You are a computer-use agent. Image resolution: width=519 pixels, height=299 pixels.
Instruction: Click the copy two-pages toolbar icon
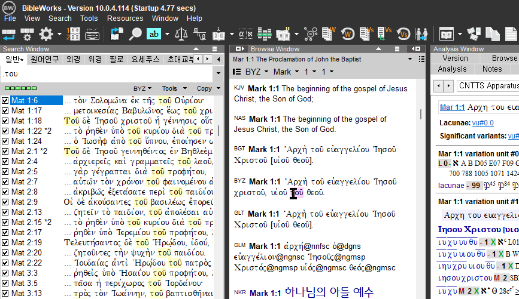(493, 34)
